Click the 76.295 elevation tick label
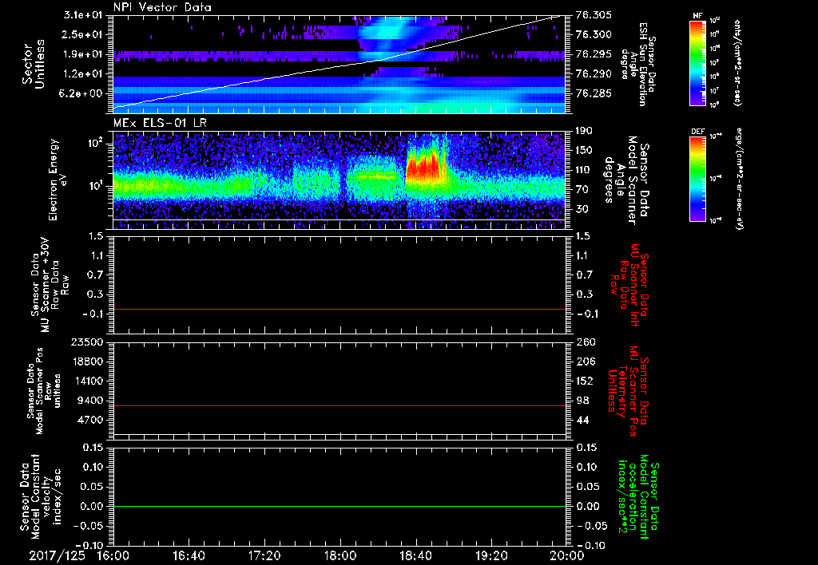Screen dimensions: 818x565 coord(594,54)
